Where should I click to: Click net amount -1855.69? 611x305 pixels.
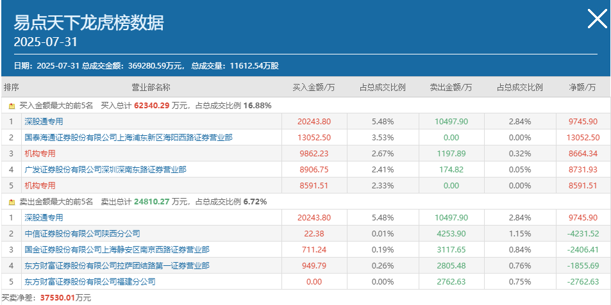click(x=583, y=266)
